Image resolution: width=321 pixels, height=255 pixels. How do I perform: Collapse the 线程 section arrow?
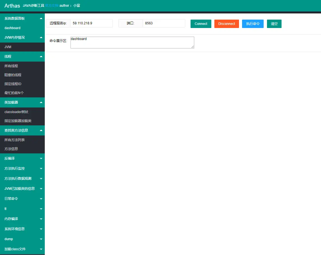click(x=41, y=57)
